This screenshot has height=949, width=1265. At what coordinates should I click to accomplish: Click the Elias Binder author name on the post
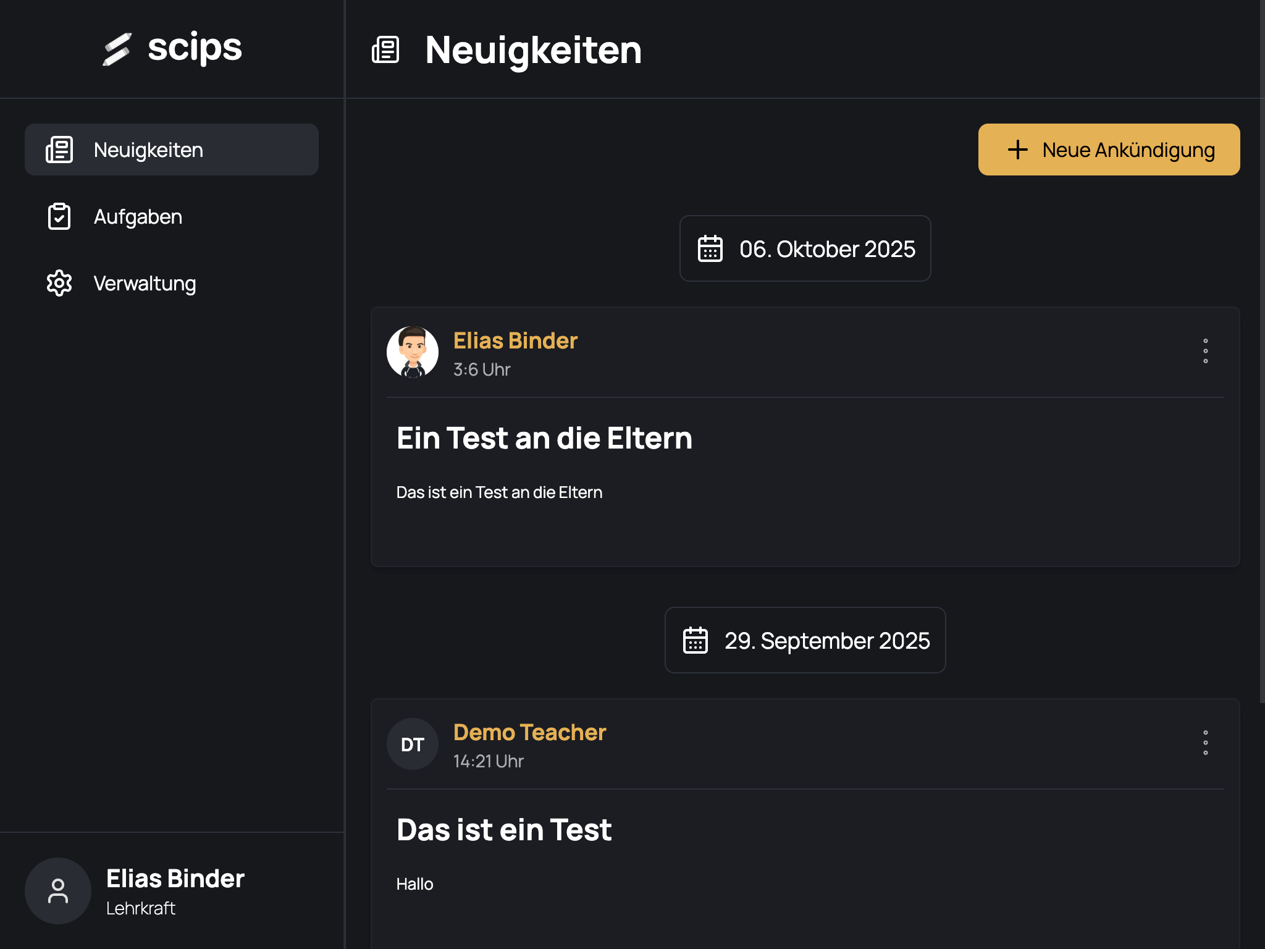click(x=515, y=340)
